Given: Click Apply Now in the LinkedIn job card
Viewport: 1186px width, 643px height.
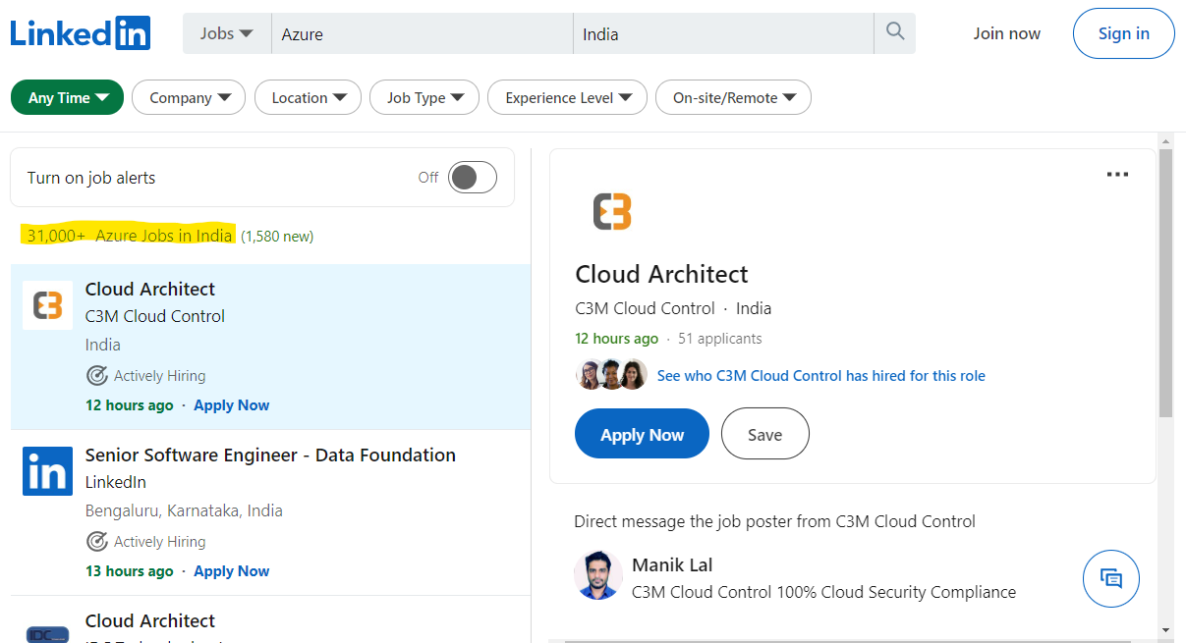Looking at the screenshot, I should point(231,571).
